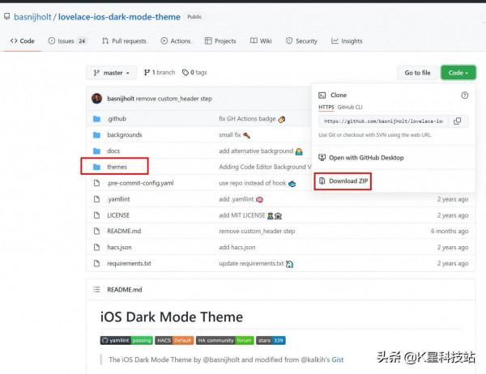Toggle the green Code dropdown button
486x374 pixels.
[x=458, y=73]
